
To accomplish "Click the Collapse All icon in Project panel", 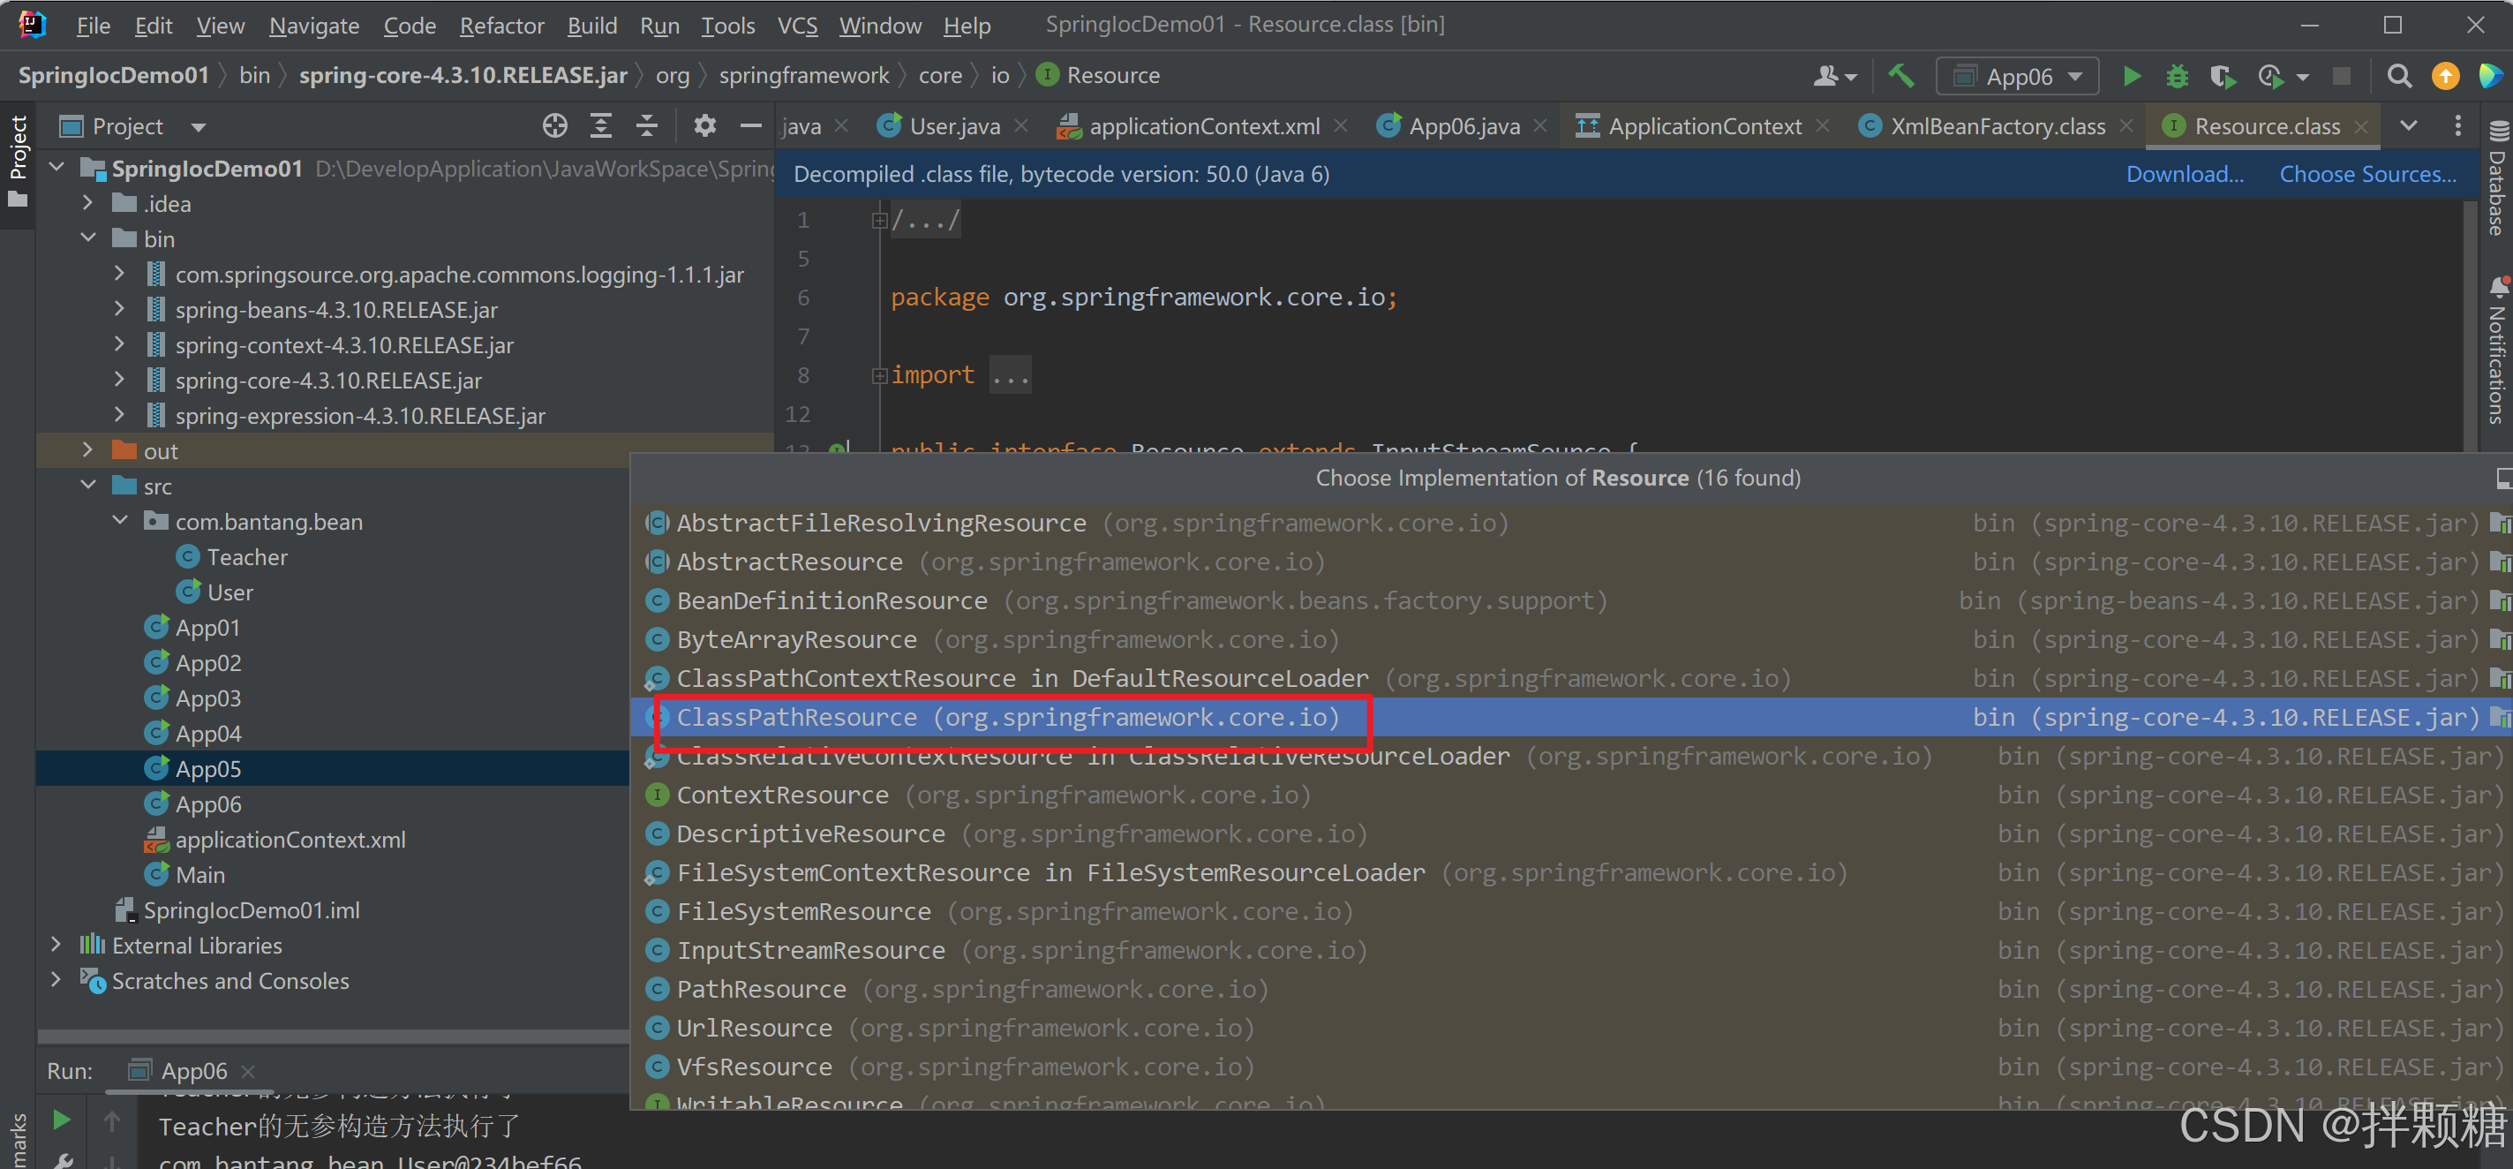I will (x=647, y=126).
